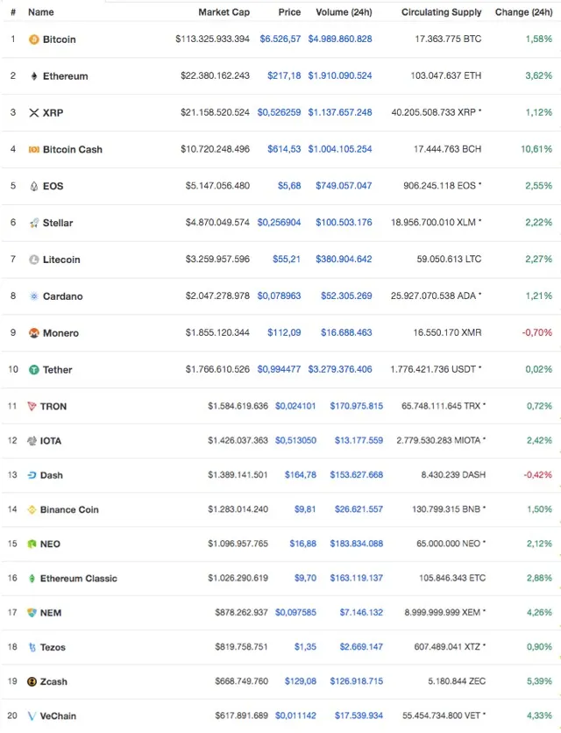Click Zcash change 5,39%
Viewport: 561px width, 733px height.
click(x=539, y=681)
